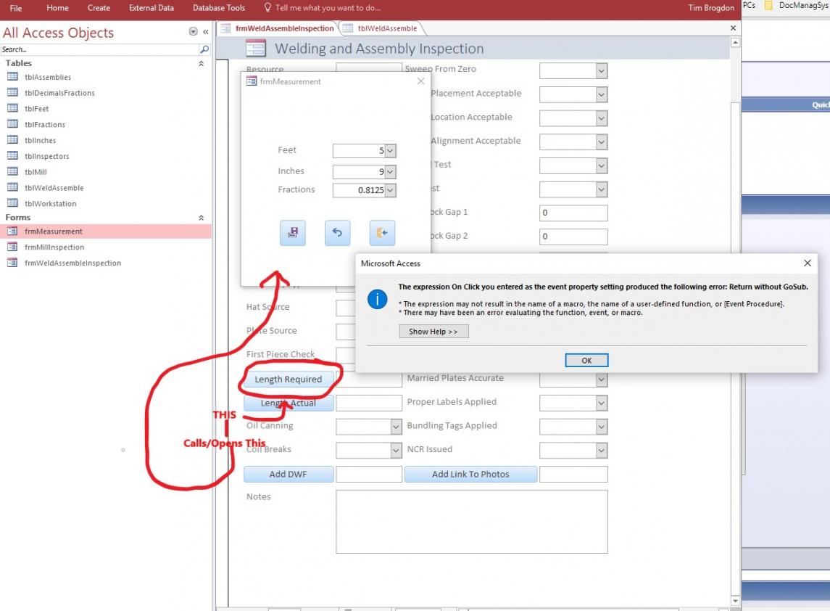This screenshot has height=611, width=830.
Task: Click OK in the Microsoft Access dialog
Action: tap(586, 361)
